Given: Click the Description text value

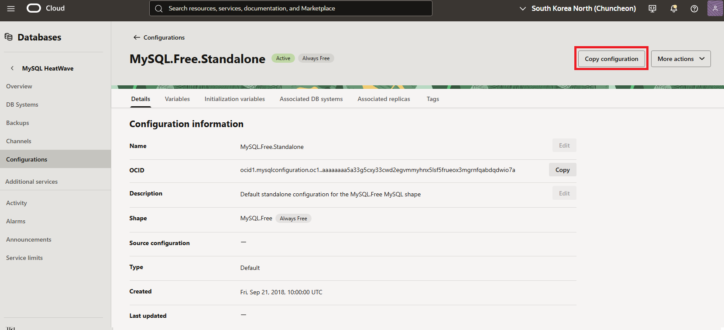Looking at the screenshot, I should 330,194.
